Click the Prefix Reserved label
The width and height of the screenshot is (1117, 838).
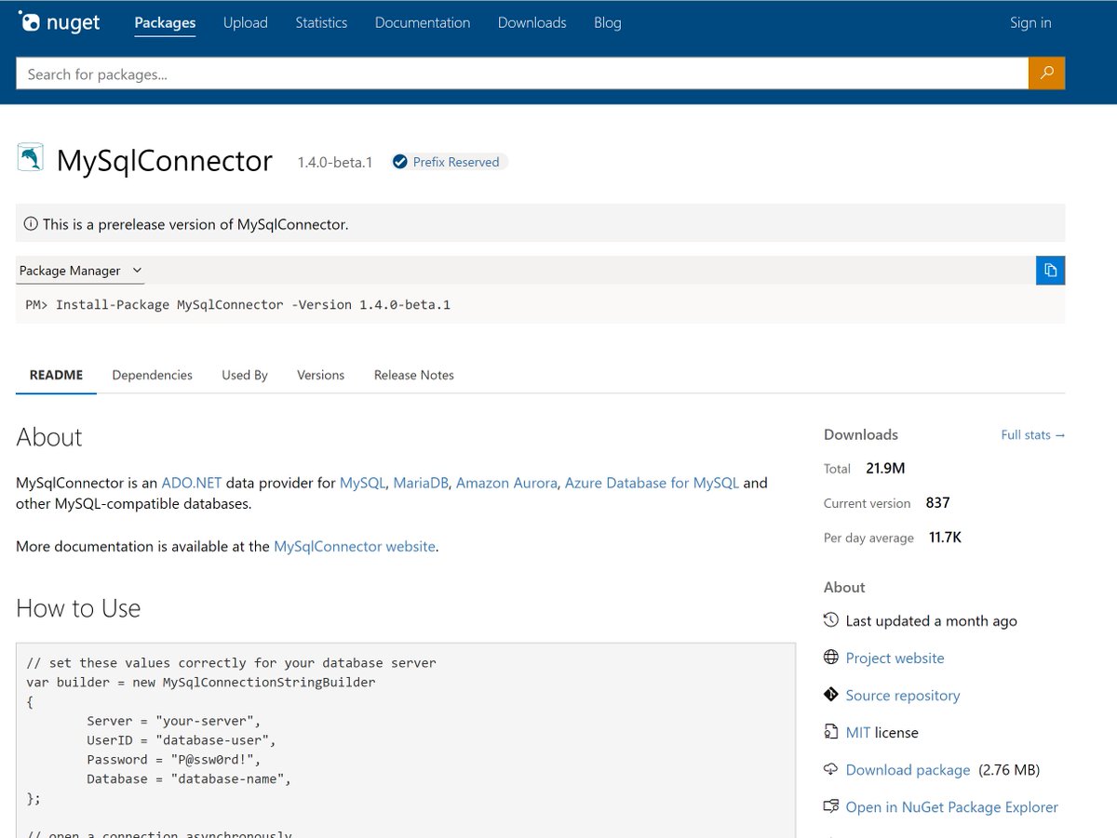pos(456,162)
